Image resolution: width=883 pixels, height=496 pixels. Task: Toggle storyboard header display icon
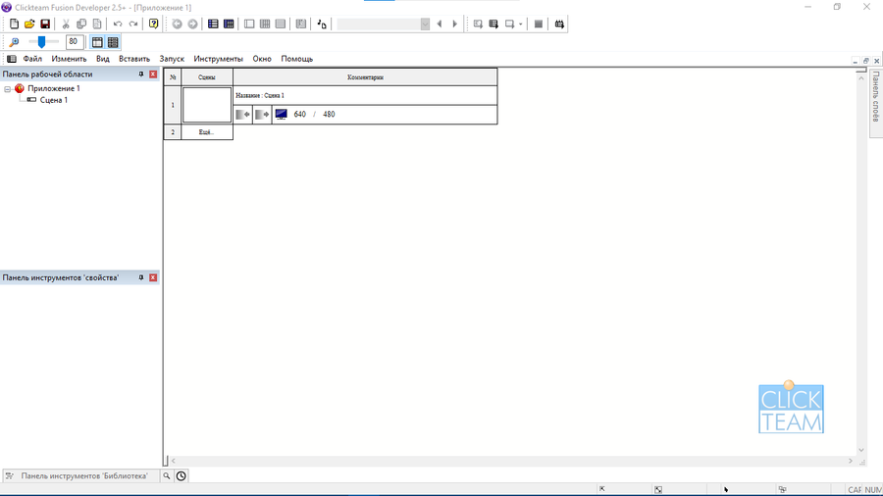pyautogui.click(x=97, y=42)
